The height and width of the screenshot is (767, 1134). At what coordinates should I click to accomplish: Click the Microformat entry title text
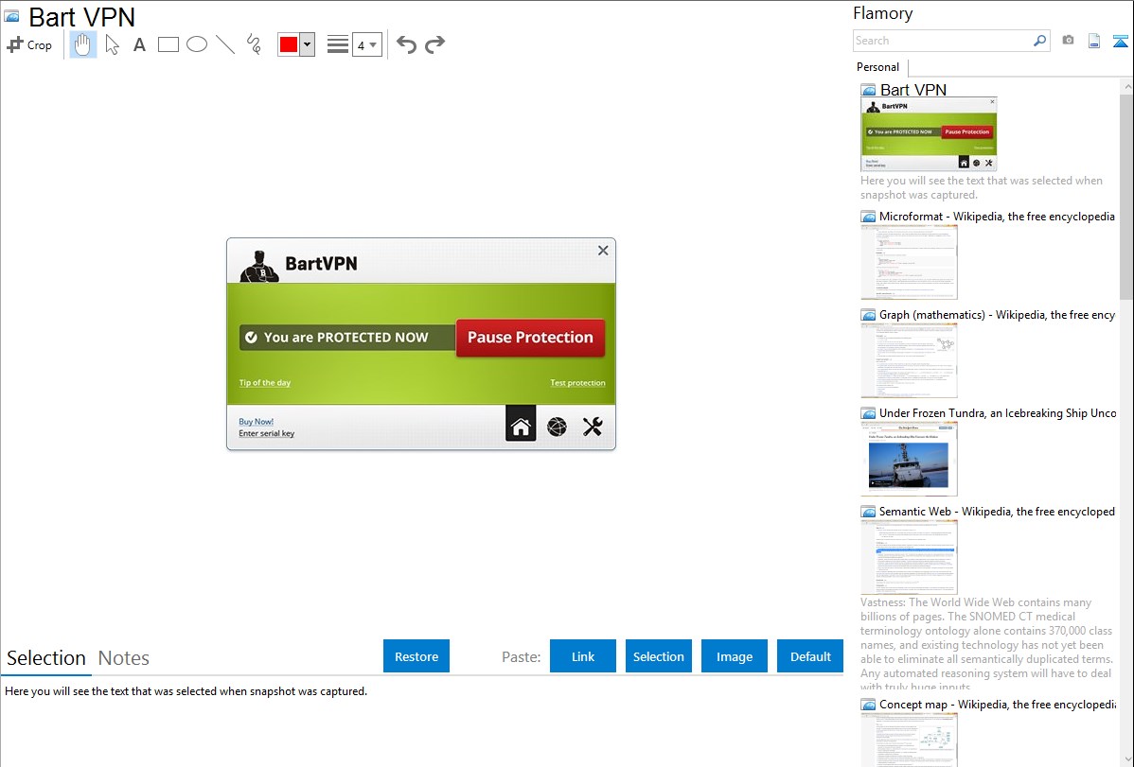(x=997, y=217)
